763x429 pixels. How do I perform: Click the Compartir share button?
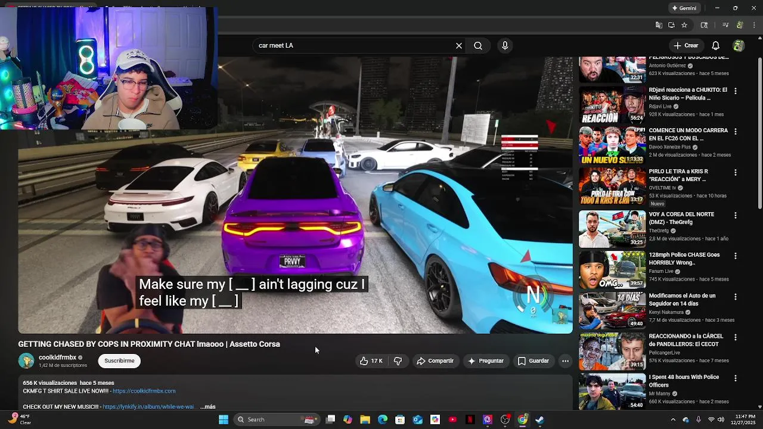pos(435,360)
